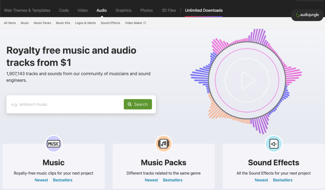325x190 pixels.
Task: Click the external link icon beside Video Maker
Action: coord(145,23)
